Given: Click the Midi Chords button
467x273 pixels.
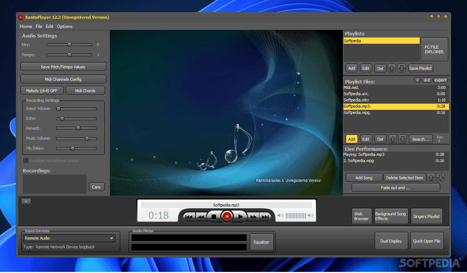Looking at the screenshot, I should point(85,91).
